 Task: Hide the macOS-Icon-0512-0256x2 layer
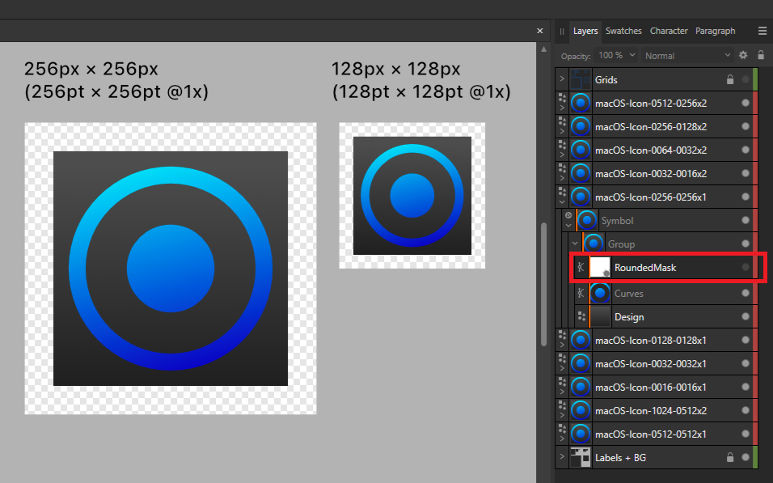[x=746, y=104]
